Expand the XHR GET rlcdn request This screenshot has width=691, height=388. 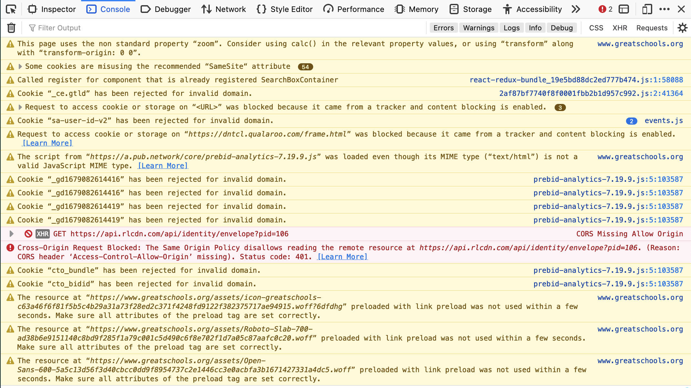pos(11,234)
